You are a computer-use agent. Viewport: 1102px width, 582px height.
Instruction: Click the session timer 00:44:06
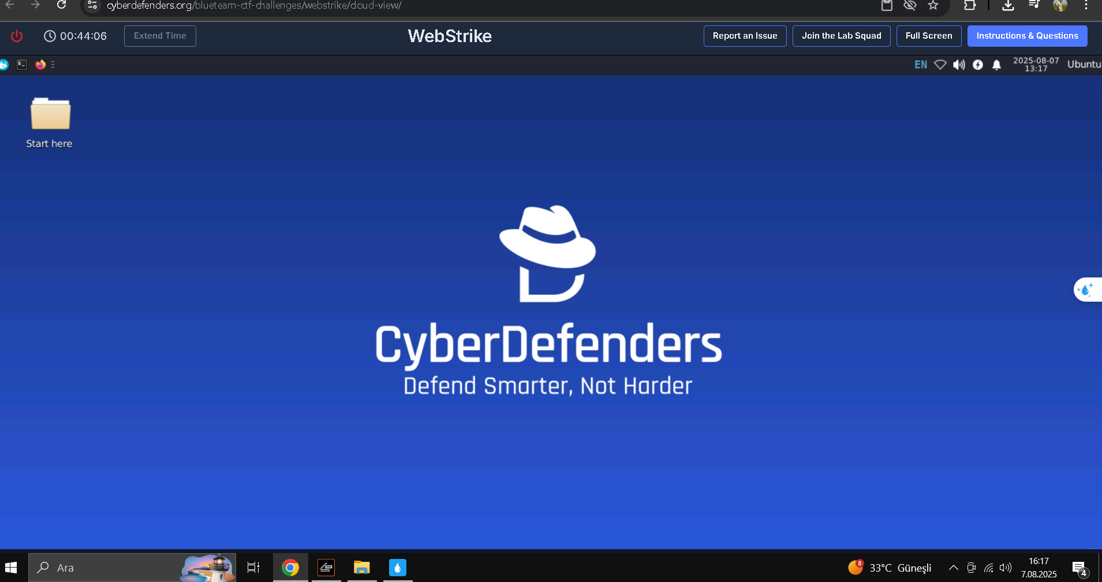click(x=83, y=36)
